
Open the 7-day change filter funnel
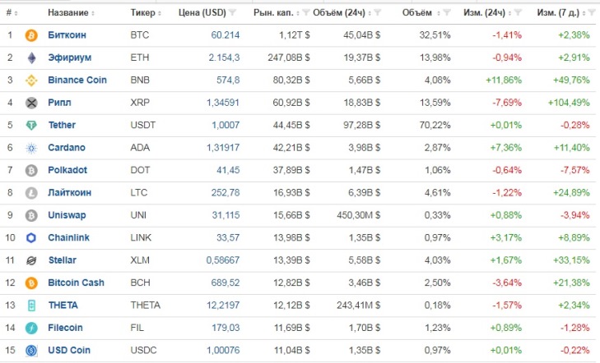[x=592, y=13]
